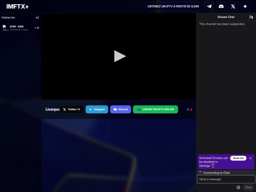Screen dimensions: 256x192
Task: Click the green OFFRE TON IPTV DÈS 10€ button
Action: pos(155,110)
